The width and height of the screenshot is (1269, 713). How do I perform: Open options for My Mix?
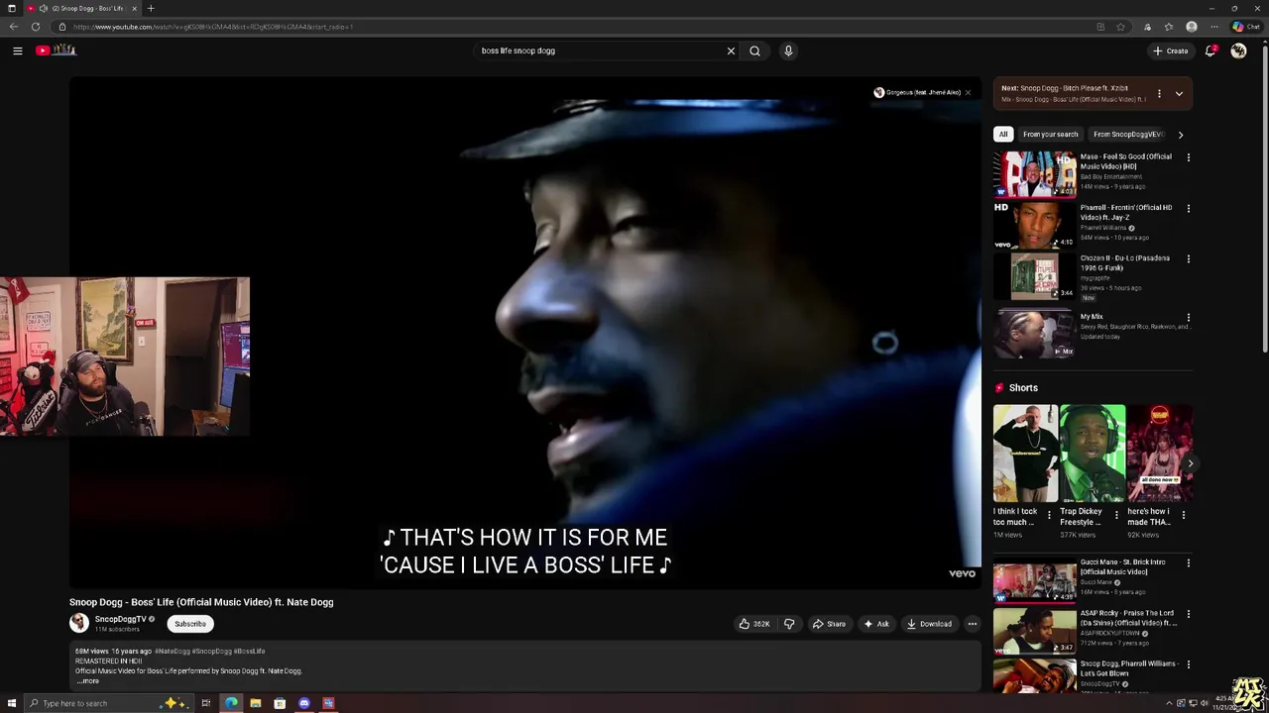[x=1188, y=318]
